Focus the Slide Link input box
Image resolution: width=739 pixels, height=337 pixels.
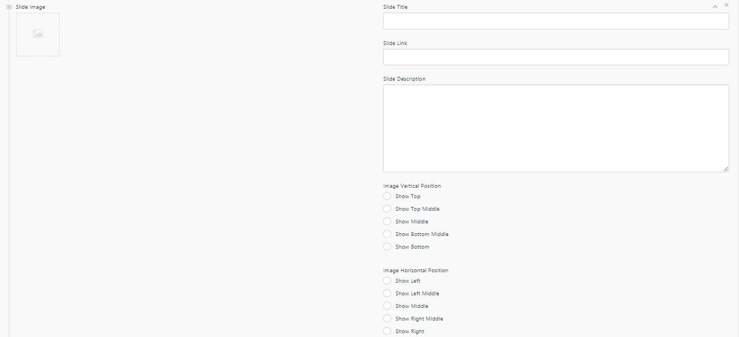point(555,57)
